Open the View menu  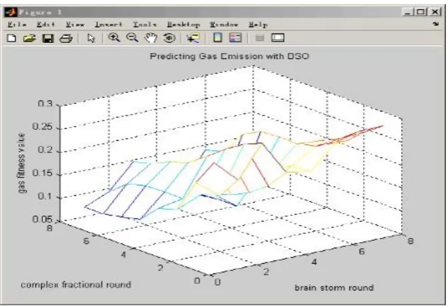pyautogui.click(x=75, y=24)
